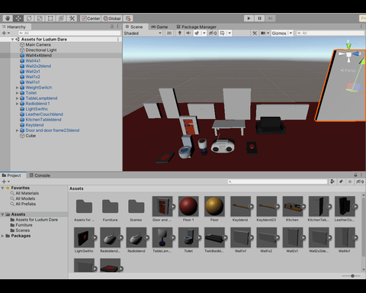Select the Hand tool
Image resolution: width=366 pixels, height=293 pixels.
tap(8, 18)
